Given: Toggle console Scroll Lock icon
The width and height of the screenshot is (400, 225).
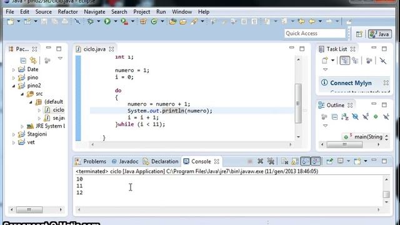Looking at the screenshot, I should (295, 161).
